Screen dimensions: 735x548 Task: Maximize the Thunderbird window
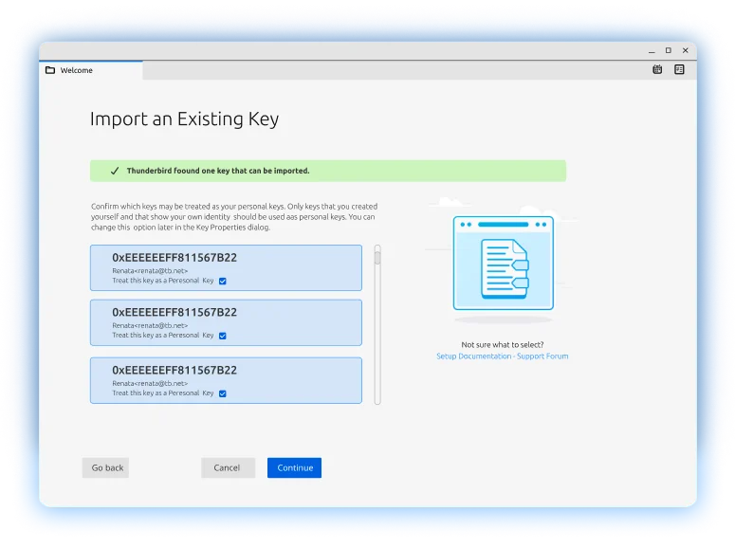click(x=669, y=50)
